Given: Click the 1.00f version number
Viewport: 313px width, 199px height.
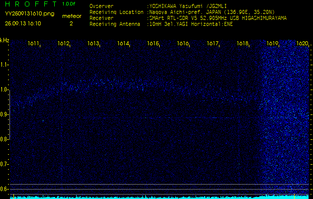Looking at the screenshot, I should [69, 4].
